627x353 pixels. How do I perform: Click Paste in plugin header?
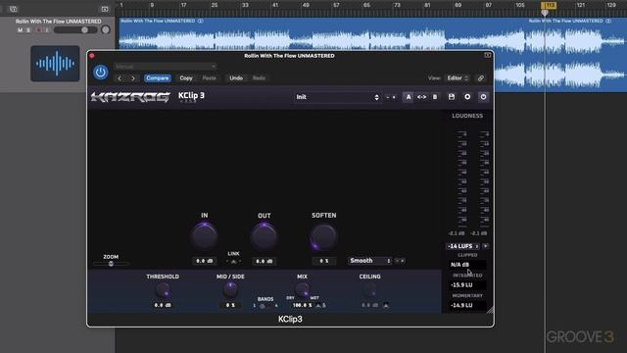click(209, 78)
